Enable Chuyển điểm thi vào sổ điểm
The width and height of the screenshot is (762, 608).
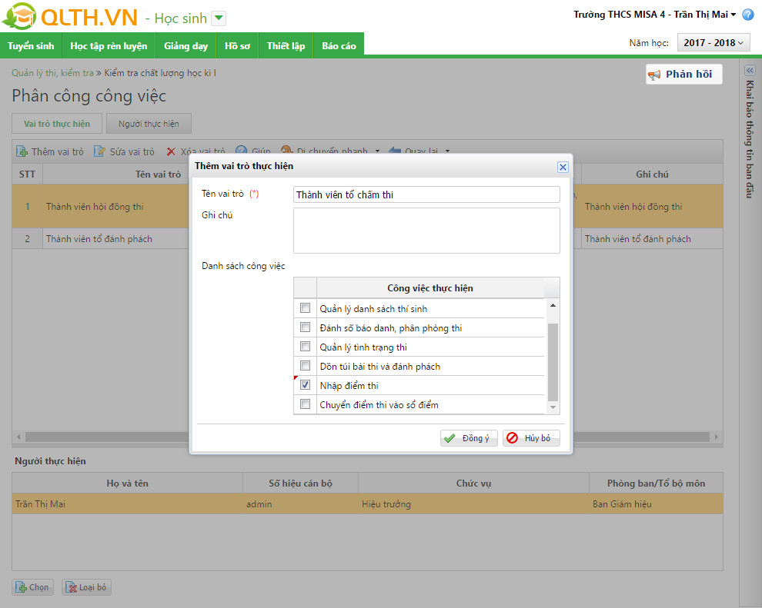click(306, 404)
